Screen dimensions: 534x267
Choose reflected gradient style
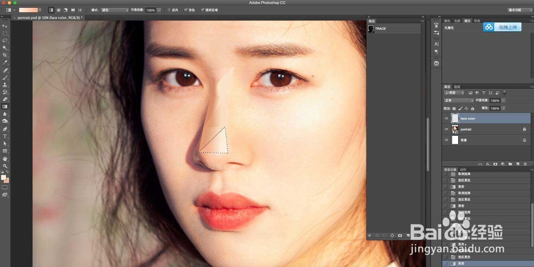(73, 10)
